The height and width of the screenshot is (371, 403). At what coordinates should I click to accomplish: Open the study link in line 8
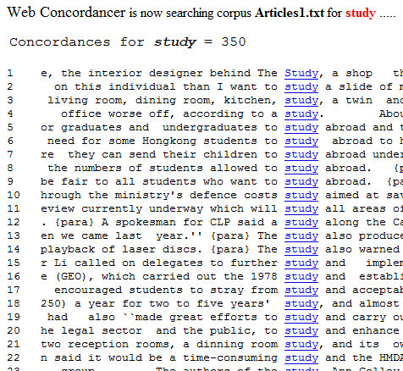(301, 169)
